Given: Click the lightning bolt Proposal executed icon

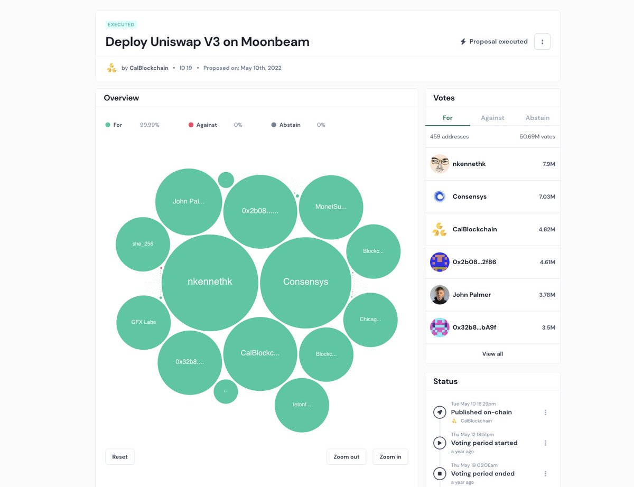Looking at the screenshot, I should point(463,42).
